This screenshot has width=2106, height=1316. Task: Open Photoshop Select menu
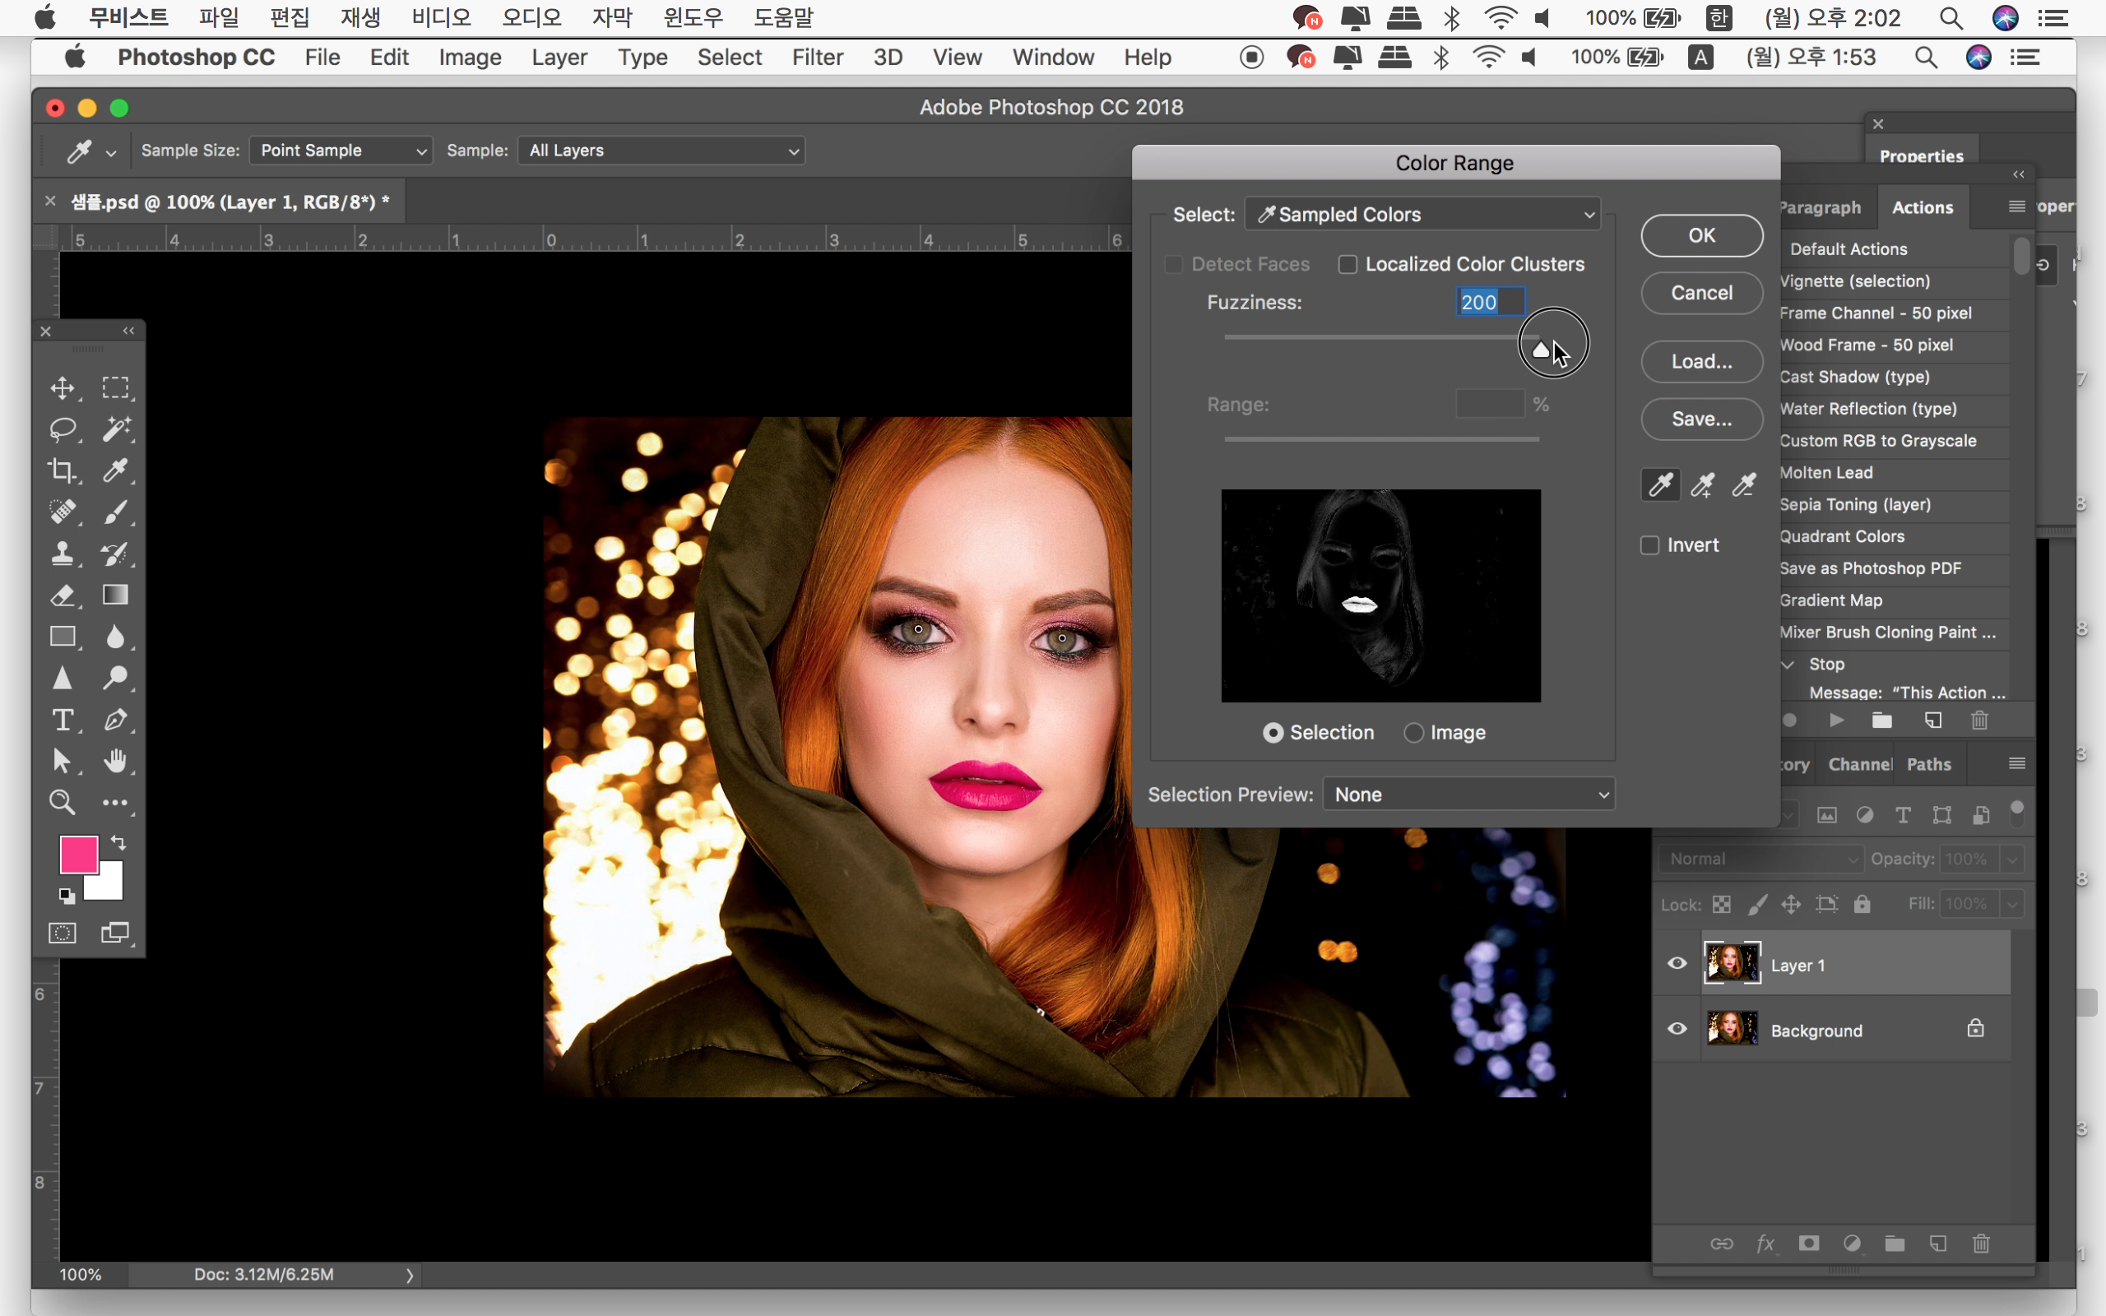(x=729, y=58)
